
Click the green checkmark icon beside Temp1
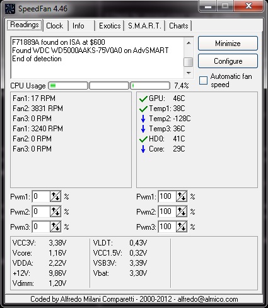pos(143,109)
